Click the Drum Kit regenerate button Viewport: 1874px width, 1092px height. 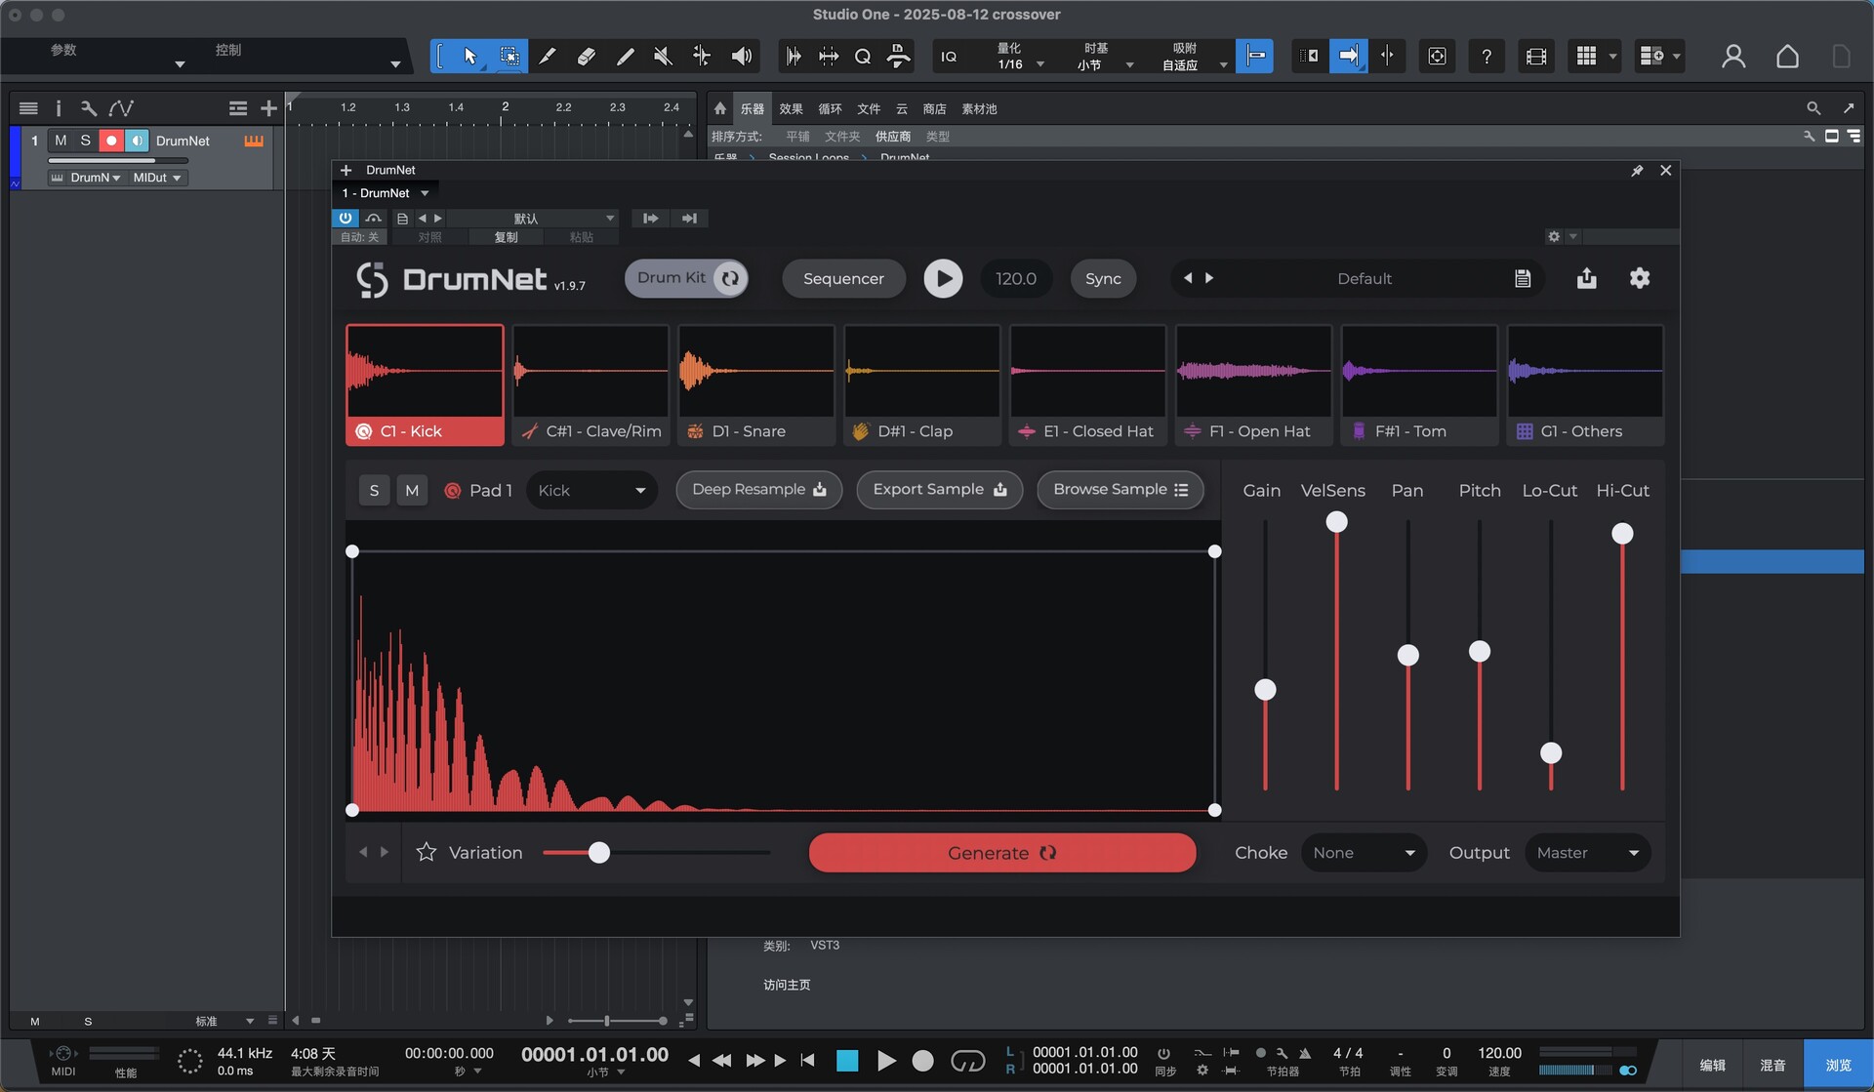(x=730, y=279)
